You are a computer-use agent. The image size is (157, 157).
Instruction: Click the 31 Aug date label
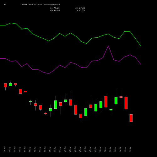(100, 149)
